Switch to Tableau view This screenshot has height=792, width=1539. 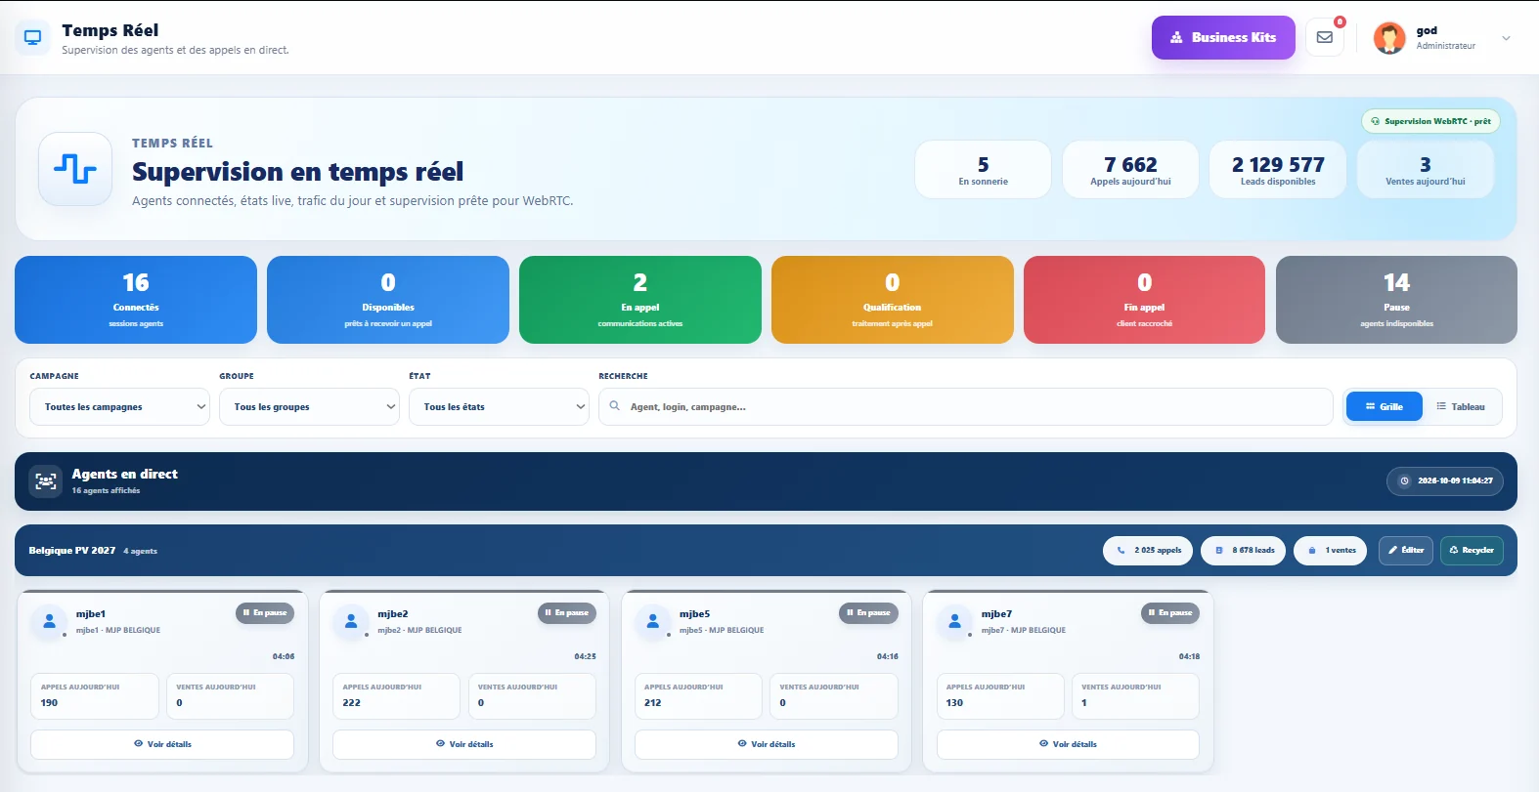coord(1461,406)
